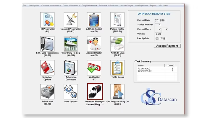Open the Doctor Maintenance menu
The image size is (207, 118).
(x=71, y=5)
